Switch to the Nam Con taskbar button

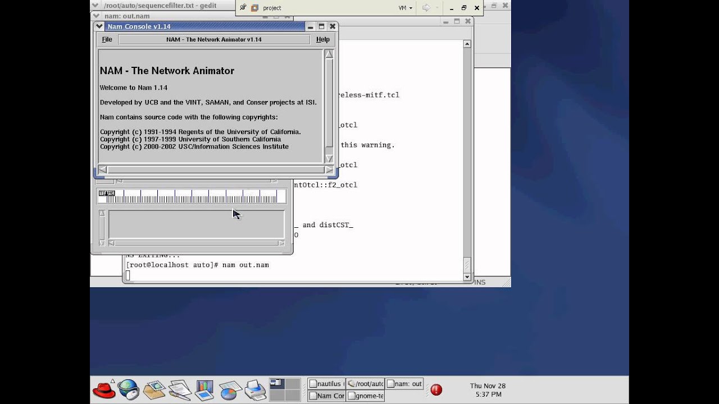tap(326, 396)
